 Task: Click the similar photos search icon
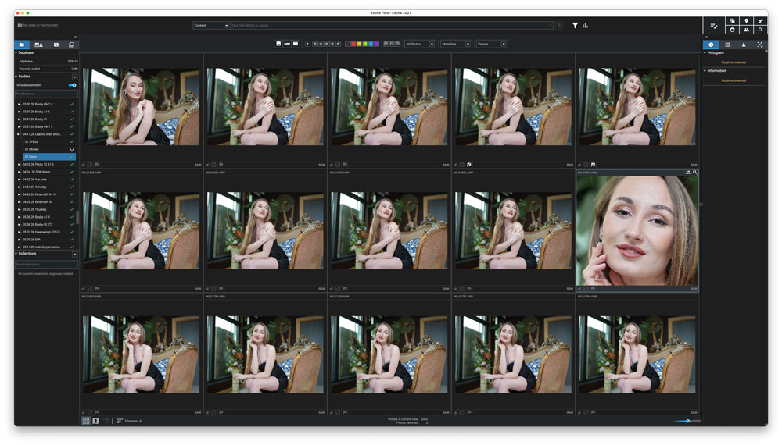coord(732,21)
